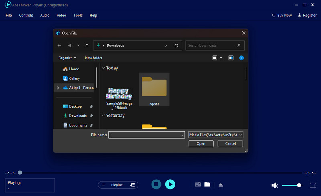Screen dimensions: 321x196
Task: Click the Cancel button
Action: (230, 143)
